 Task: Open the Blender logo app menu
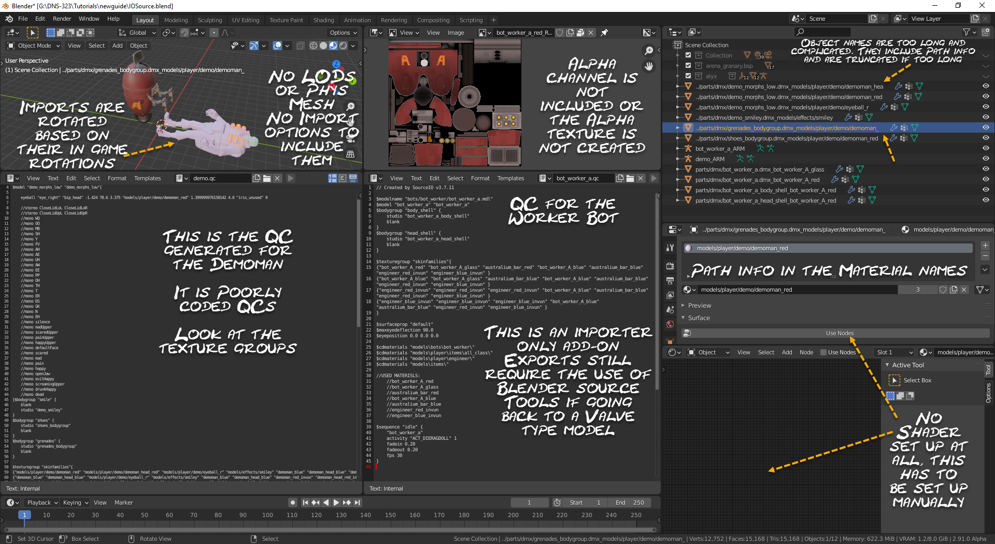(9, 19)
